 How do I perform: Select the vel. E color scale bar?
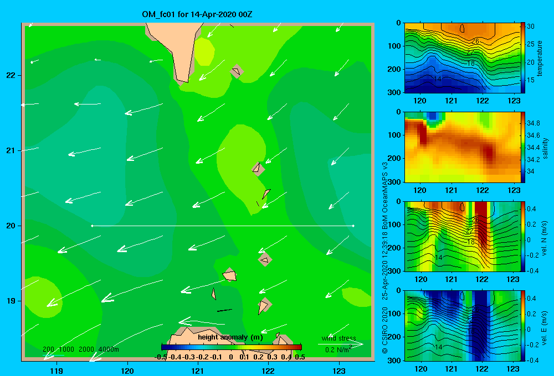(523, 326)
